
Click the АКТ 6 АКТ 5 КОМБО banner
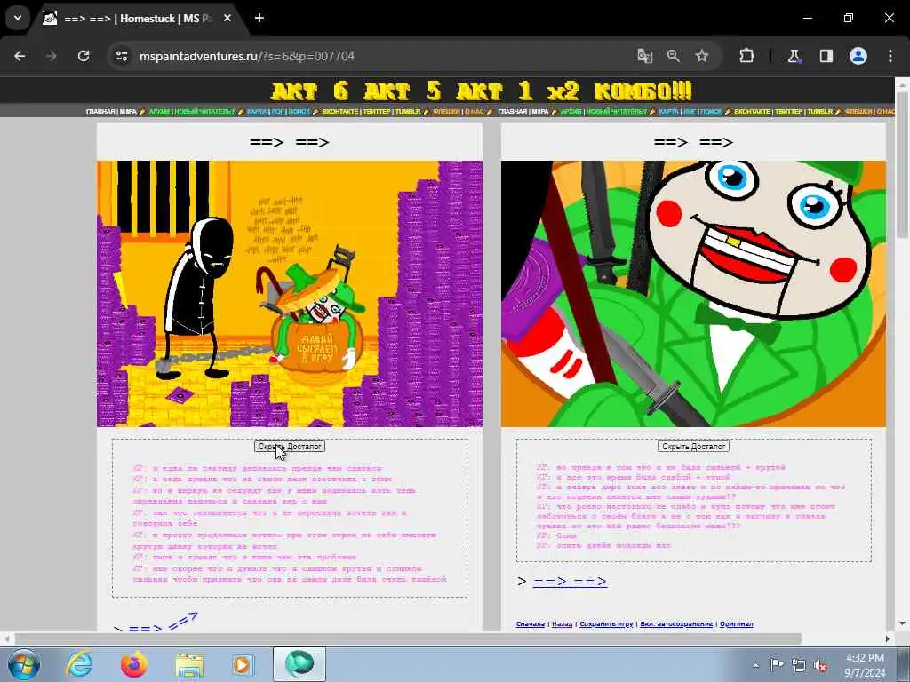[481, 91]
